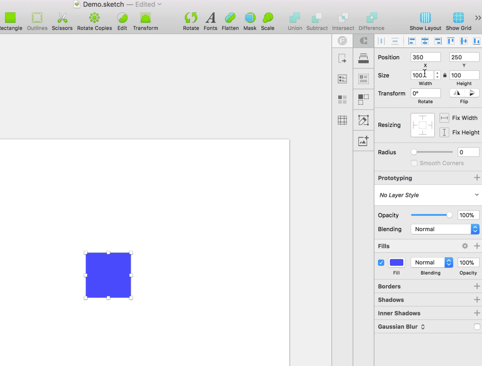Select the Scissors tool
The width and height of the screenshot is (482, 366).
tap(62, 18)
